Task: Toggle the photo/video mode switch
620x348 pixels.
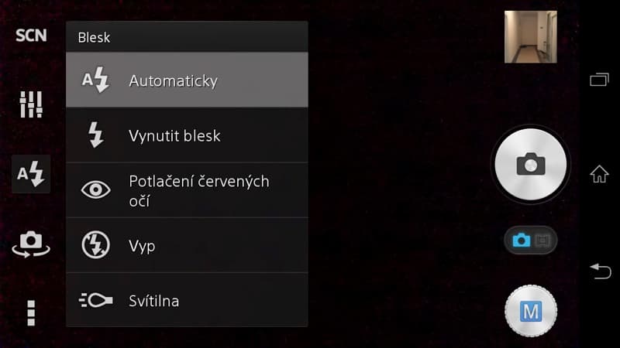Action: [531, 241]
